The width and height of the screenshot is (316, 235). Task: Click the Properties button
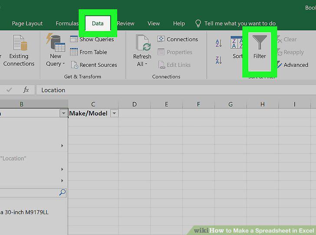pyautogui.click(x=175, y=52)
